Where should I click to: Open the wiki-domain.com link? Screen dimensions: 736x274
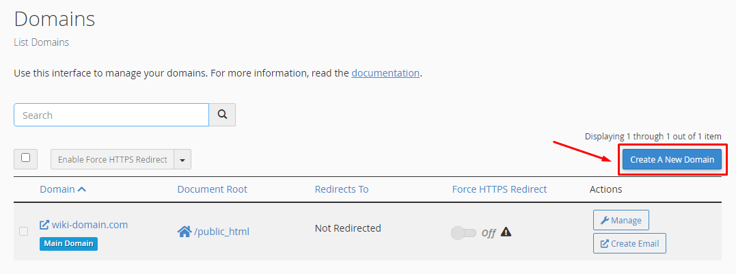(90, 225)
